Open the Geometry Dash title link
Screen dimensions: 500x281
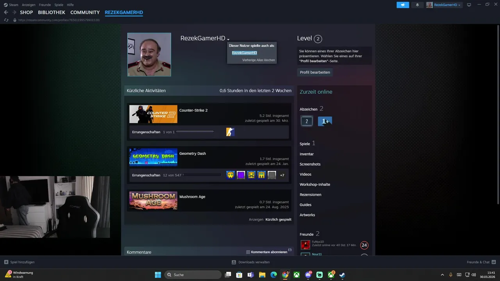[x=193, y=153]
